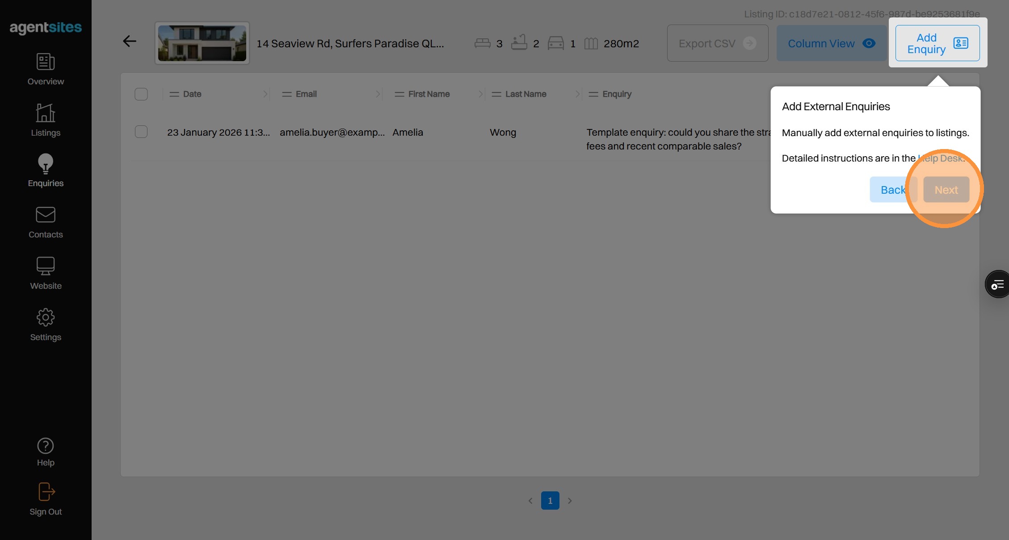
Task: Click the Help question mark icon
Action: [46, 446]
